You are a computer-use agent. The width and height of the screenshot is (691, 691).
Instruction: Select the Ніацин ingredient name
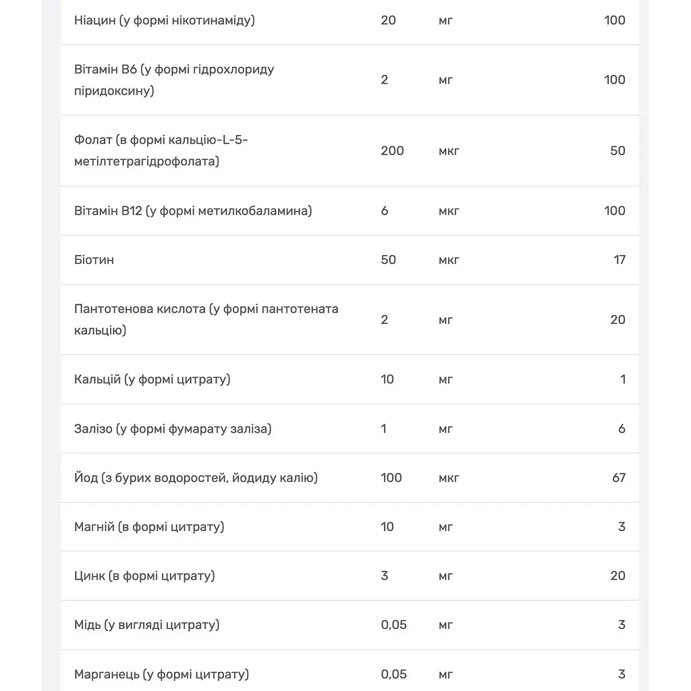[x=165, y=20]
